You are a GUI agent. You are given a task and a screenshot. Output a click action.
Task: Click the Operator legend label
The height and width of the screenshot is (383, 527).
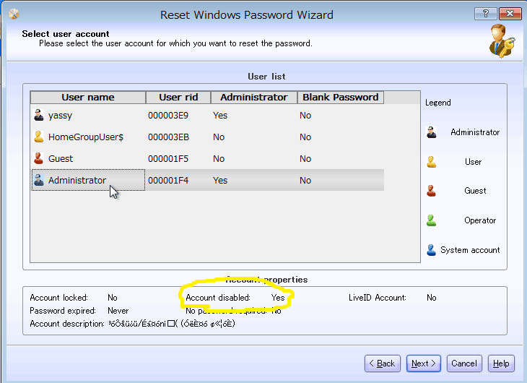(x=480, y=220)
